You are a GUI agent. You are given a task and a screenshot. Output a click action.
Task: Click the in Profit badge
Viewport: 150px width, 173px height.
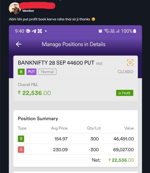[125, 93]
